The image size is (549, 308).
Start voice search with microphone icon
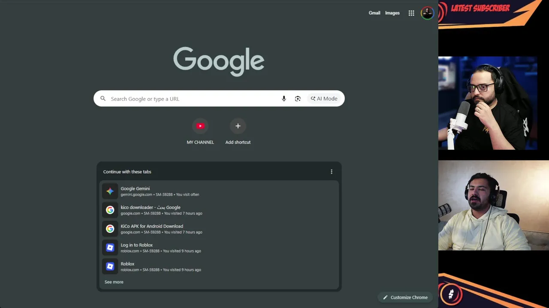coord(284,99)
